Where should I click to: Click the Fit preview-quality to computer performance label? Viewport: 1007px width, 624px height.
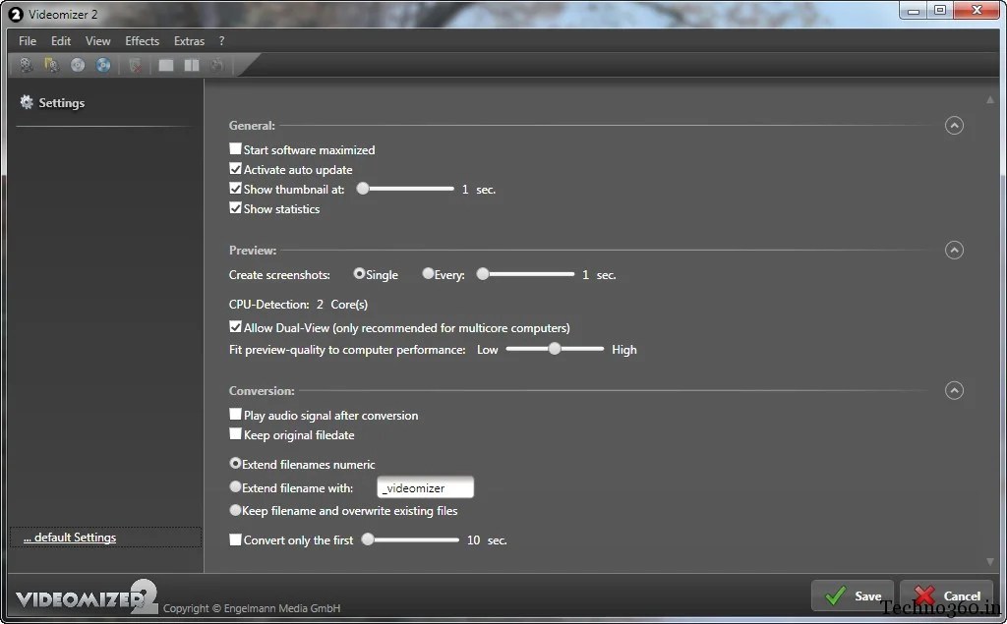click(x=347, y=349)
